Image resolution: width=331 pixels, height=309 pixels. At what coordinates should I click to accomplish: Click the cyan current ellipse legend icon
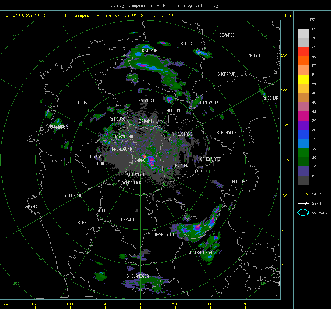(303, 212)
